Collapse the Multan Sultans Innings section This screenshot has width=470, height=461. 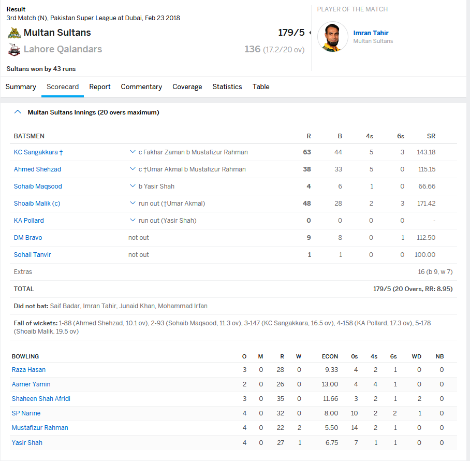(18, 112)
